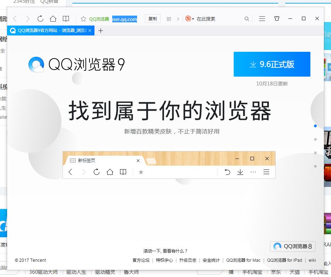Click the QQ浏览器9 cloud logo
Image resolution: width=331 pixels, height=277 pixels.
pyautogui.click(x=36, y=64)
